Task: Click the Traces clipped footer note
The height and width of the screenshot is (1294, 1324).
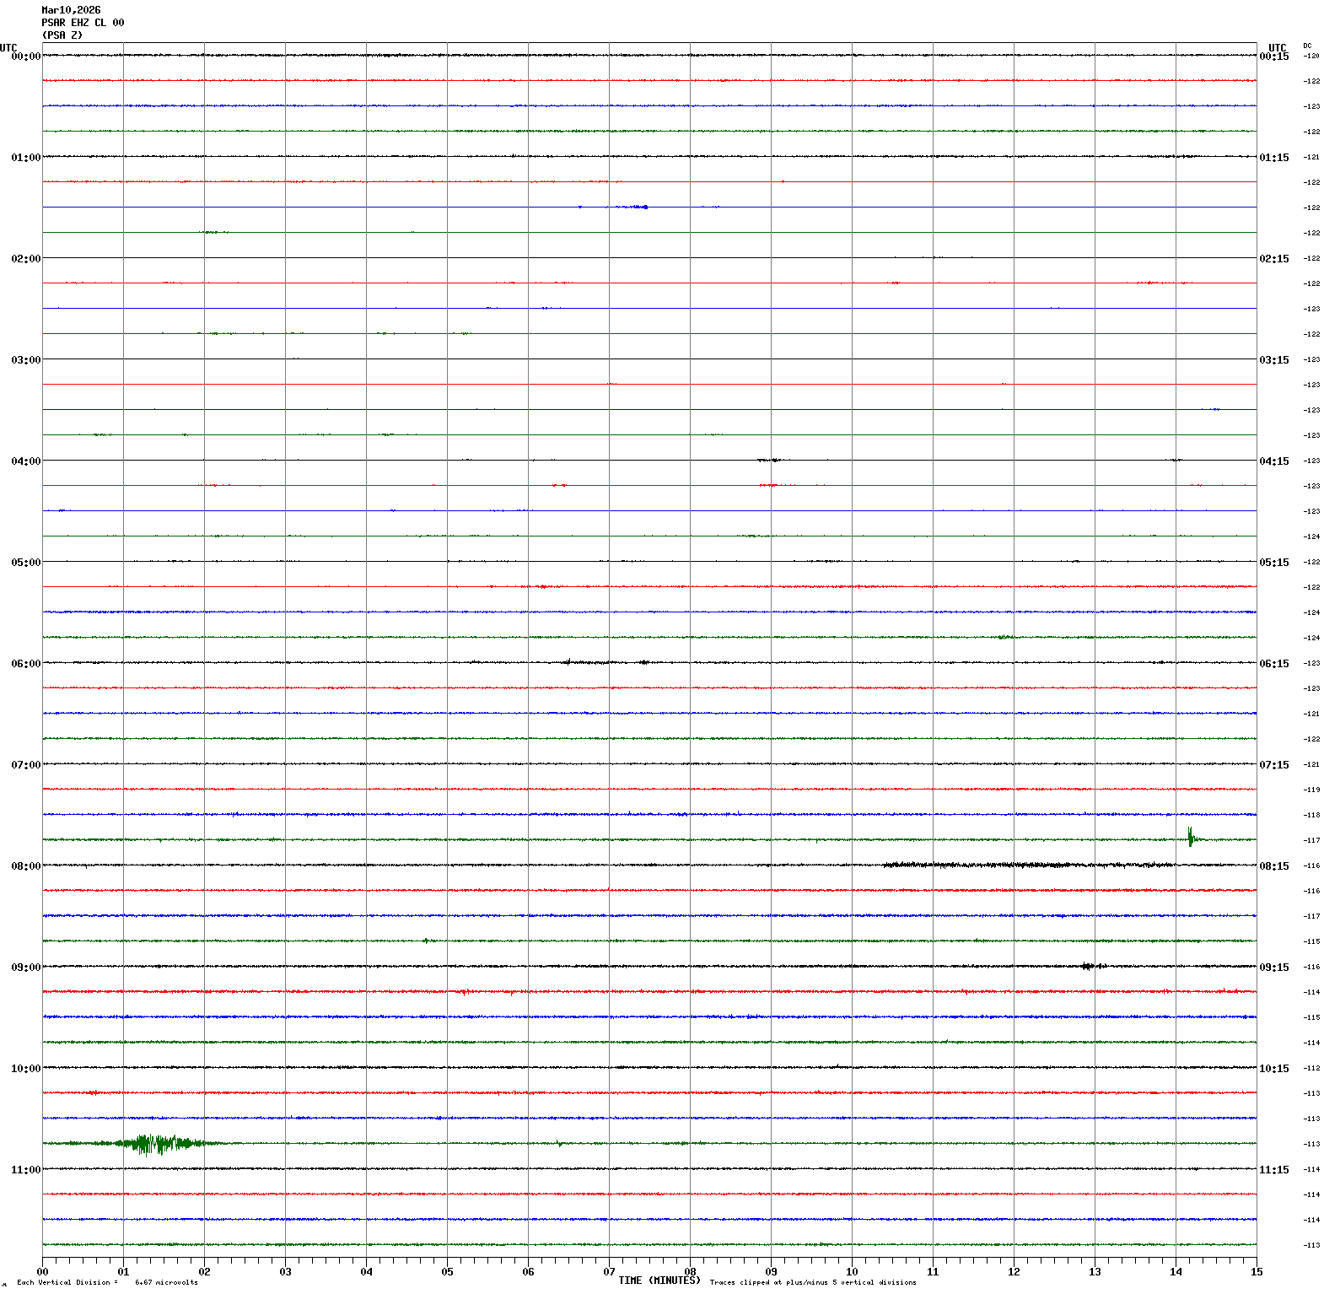Action: tap(812, 1283)
